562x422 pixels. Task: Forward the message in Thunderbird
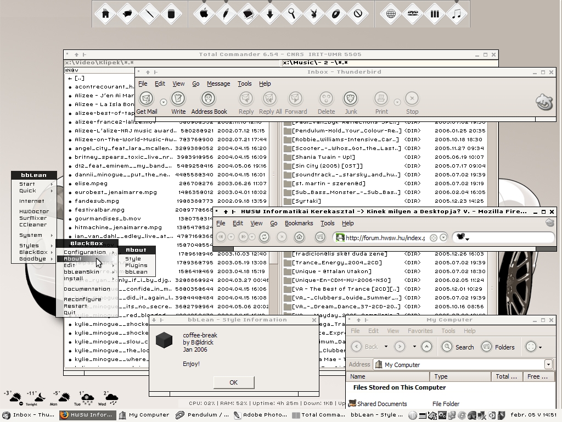click(x=296, y=103)
